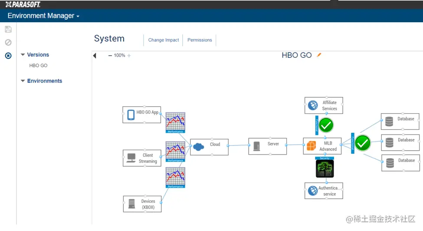Select HBO GO under Versions
This screenshot has width=423, height=231.
38,66
